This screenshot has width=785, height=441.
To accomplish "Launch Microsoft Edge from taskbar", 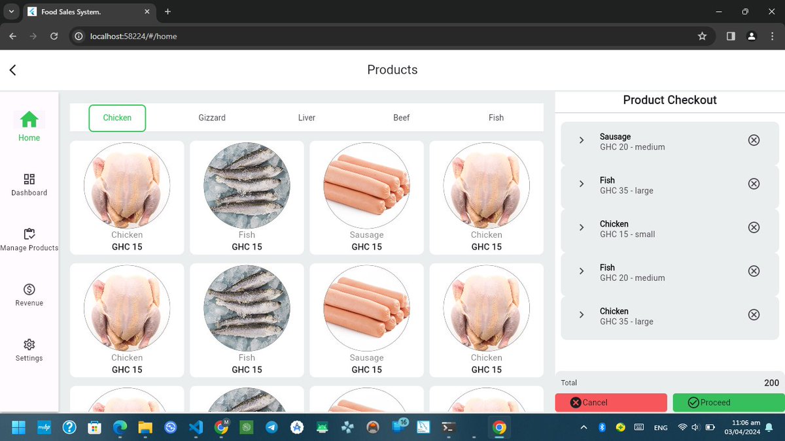I will pyautogui.click(x=120, y=428).
